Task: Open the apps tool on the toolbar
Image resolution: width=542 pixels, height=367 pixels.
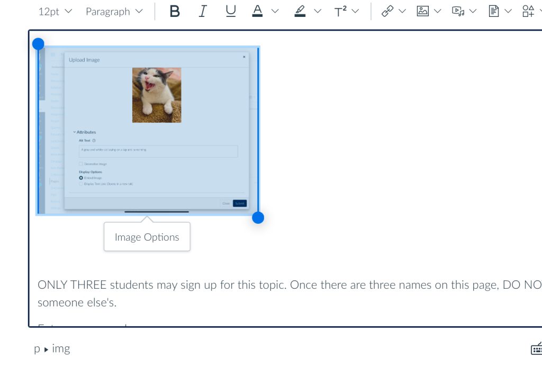Action: 529,11
